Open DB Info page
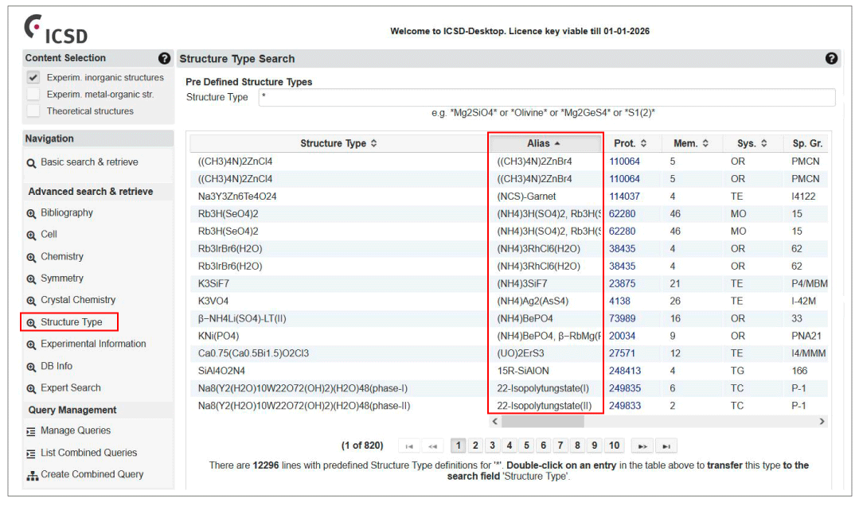The image size is (859, 506). click(57, 366)
